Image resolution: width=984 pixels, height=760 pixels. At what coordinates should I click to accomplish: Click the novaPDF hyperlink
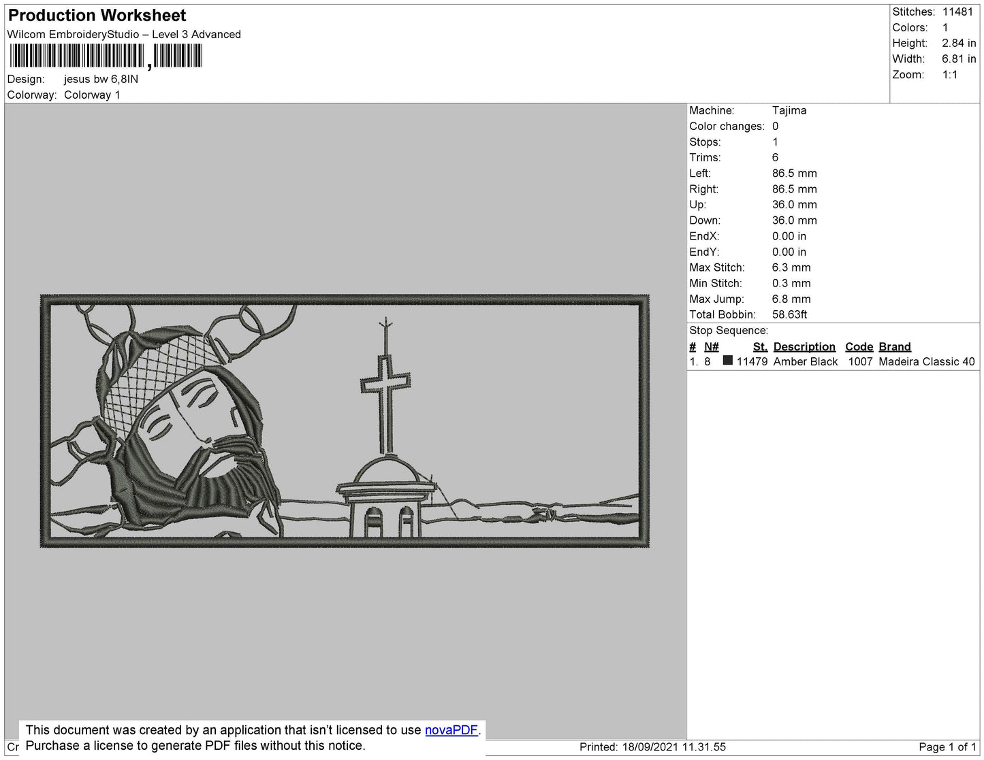pyautogui.click(x=451, y=730)
